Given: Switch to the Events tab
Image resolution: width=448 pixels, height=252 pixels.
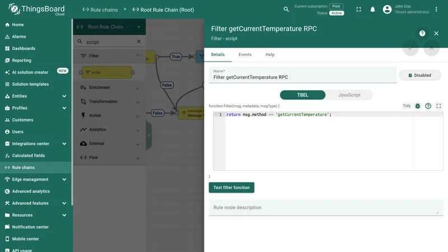Looking at the screenshot, I should tap(245, 54).
